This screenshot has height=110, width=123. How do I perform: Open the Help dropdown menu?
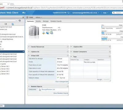click(x=105, y=13)
